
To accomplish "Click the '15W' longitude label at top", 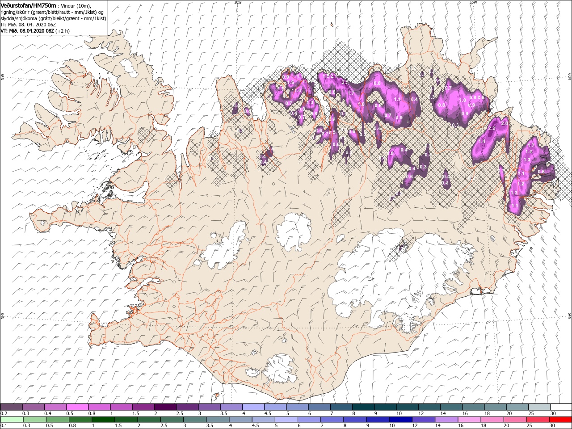I will (x=473, y=2).
